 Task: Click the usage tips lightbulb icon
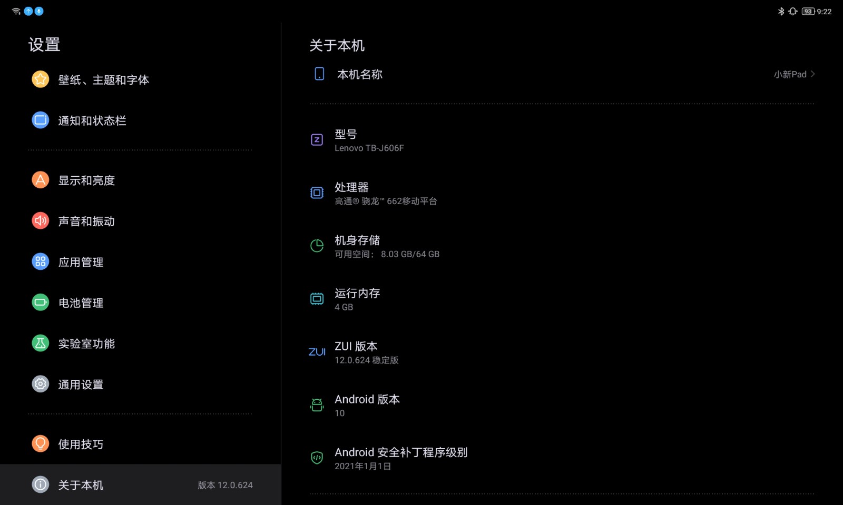pyautogui.click(x=41, y=444)
